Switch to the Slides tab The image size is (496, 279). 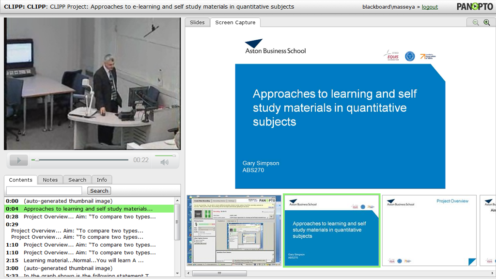[197, 22]
